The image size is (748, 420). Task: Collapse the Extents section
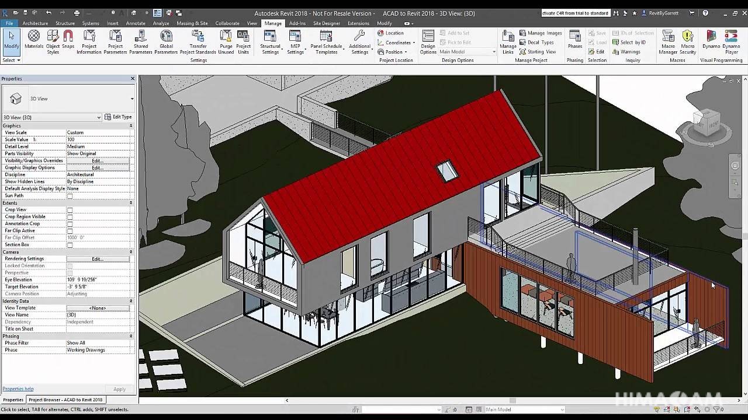[131, 203]
